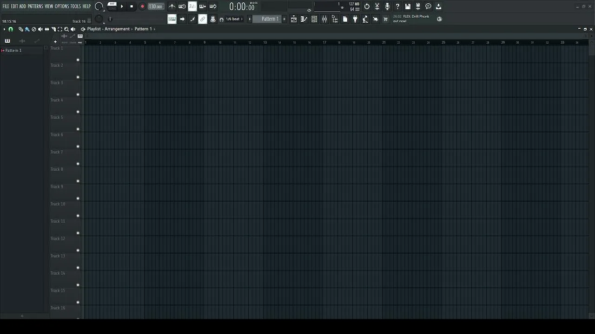Open the PATTERNS menu
Screen dimensions: 595x334
point(35,6)
